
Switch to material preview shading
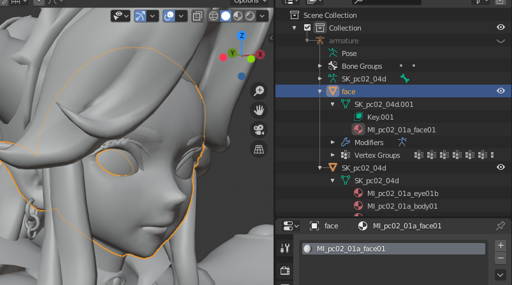click(x=238, y=16)
